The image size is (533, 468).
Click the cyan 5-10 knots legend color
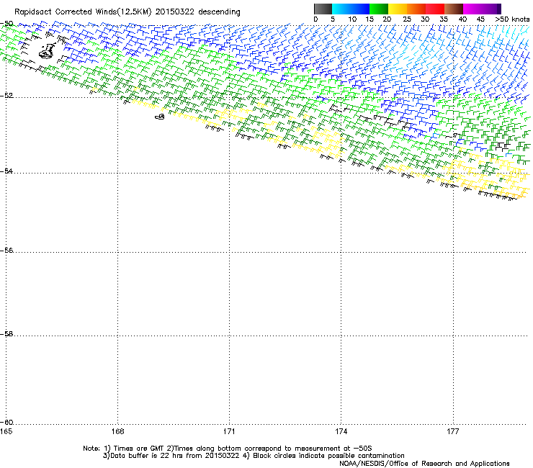tap(341, 9)
